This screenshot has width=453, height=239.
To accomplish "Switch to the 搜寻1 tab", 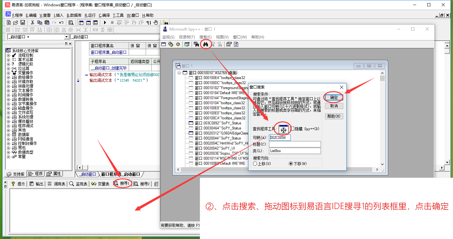I will (x=122, y=184).
